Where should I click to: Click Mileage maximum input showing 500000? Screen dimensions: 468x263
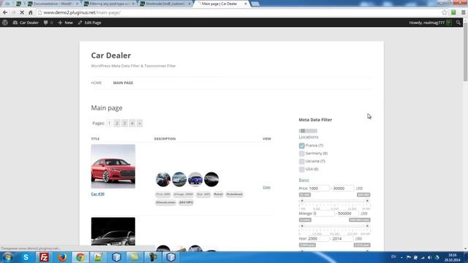pyautogui.click(x=348, y=213)
